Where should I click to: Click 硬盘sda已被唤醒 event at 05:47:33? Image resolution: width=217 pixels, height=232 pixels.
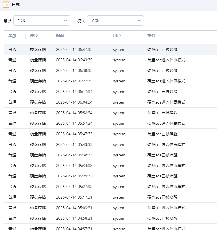[x=163, y=134]
